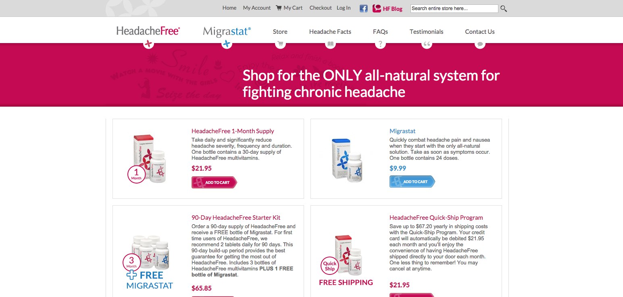Open the HF Blog link
623x297 pixels.
click(x=388, y=8)
